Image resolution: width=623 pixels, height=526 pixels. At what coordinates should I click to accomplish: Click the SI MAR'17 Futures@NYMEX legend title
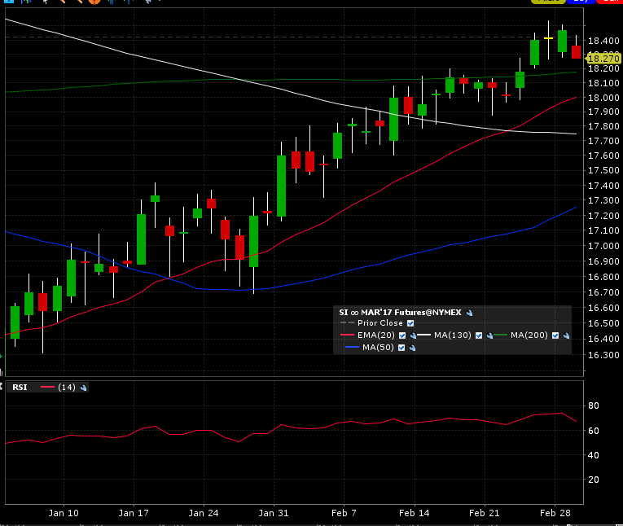tap(400, 312)
